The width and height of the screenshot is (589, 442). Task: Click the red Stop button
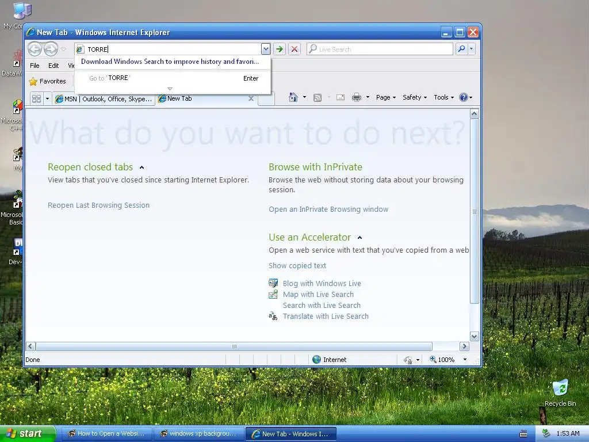point(294,49)
